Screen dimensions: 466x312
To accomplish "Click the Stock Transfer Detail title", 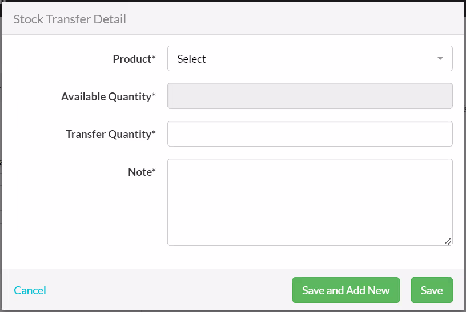I will click(70, 19).
